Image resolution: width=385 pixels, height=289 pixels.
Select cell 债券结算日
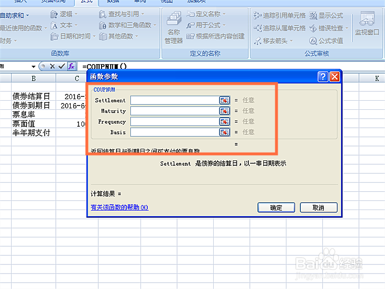(34, 96)
